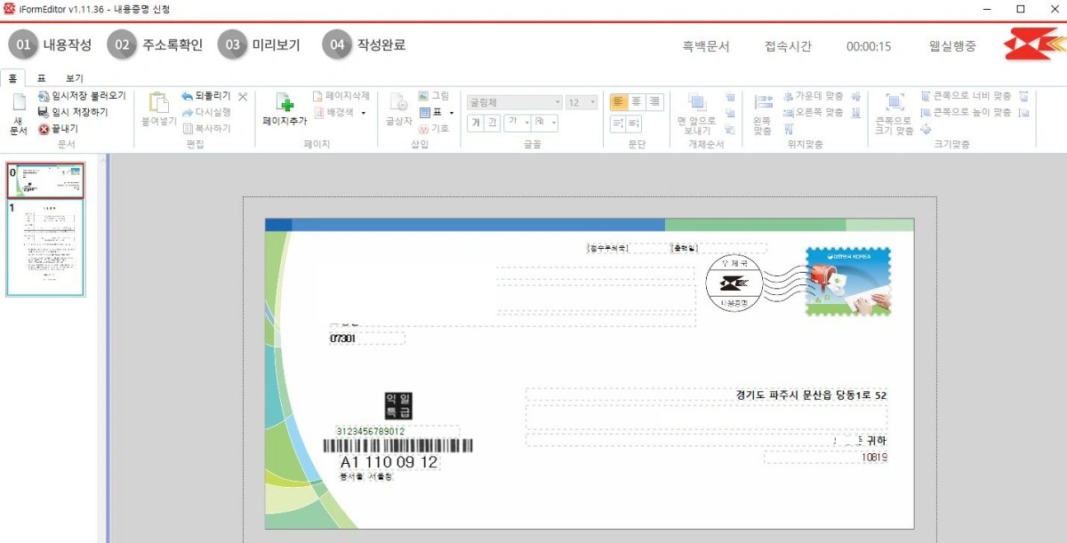Toggle underline formatting in 글꼴 group
This screenshot has width=1067, height=543.
point(493,122)
